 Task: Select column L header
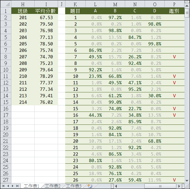pos(95,4)
